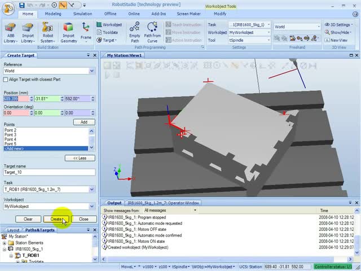
Task: Click the Add point button
Action: pos(84,122)
